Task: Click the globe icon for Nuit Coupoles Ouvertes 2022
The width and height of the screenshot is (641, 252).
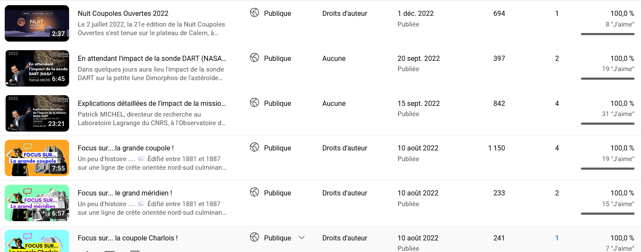Action: (x=255, y=13)
